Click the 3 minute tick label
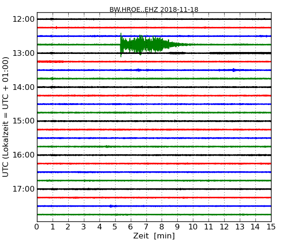Image resolution: width=308 pixels, height=246 pixels. [x=84, y=227]
